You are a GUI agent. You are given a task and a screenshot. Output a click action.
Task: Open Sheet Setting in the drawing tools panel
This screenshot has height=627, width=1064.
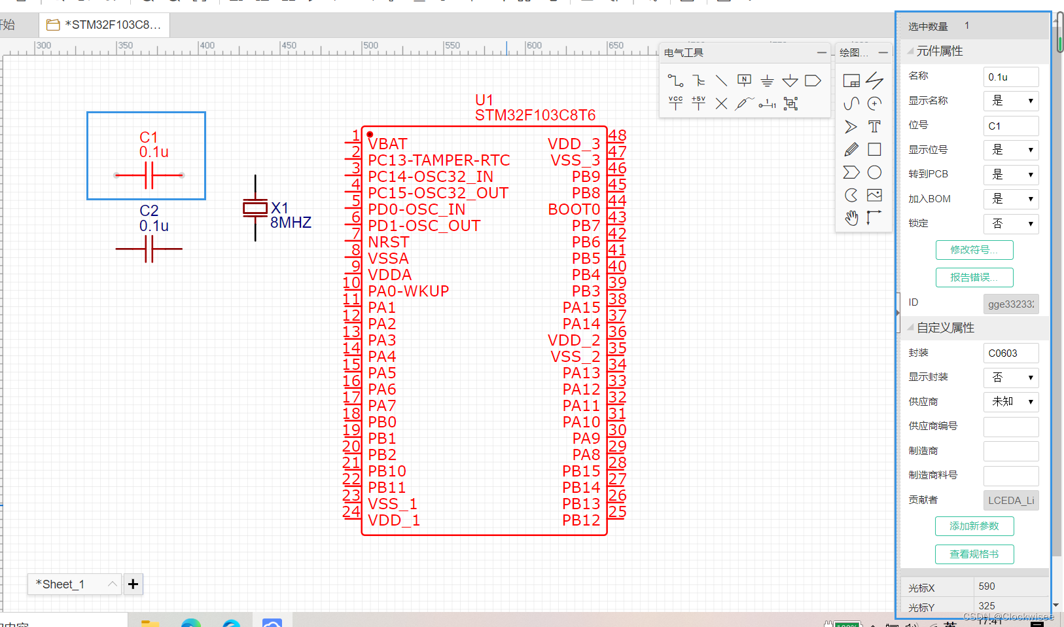point(851,81)
